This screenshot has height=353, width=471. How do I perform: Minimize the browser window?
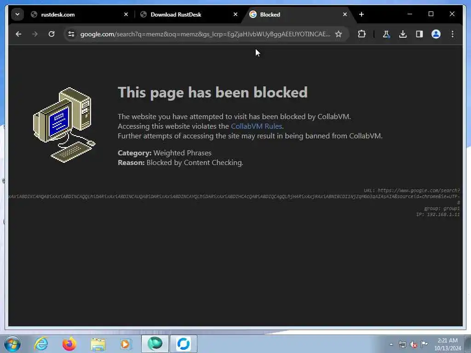(x=410, y=14)
